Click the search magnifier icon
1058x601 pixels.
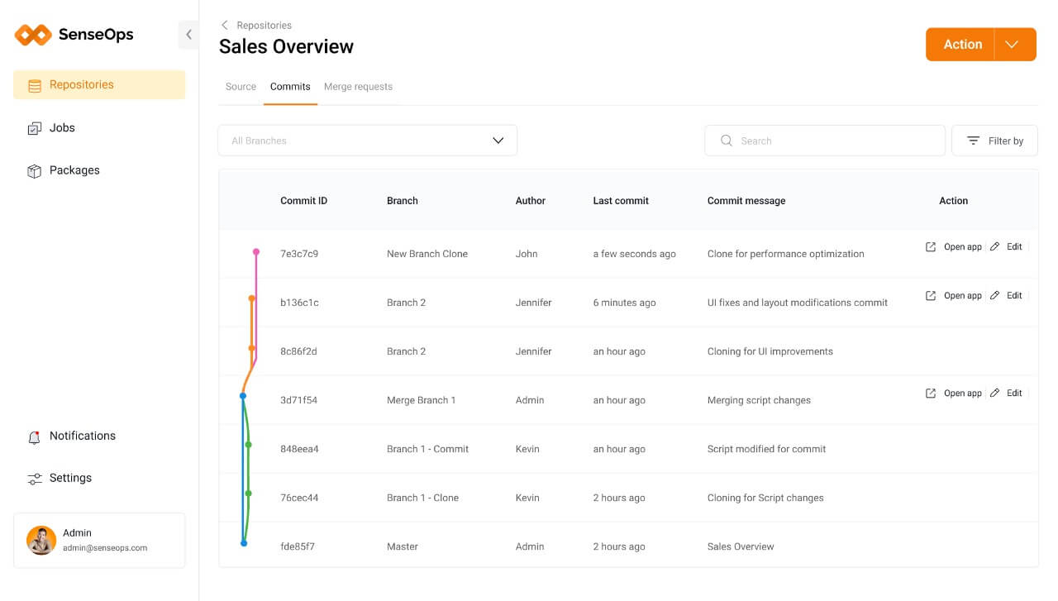[726, 141]
